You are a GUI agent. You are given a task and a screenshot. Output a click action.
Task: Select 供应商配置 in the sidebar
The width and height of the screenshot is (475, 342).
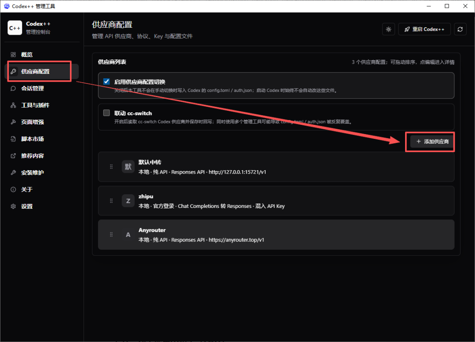click(x=42, y=71)
